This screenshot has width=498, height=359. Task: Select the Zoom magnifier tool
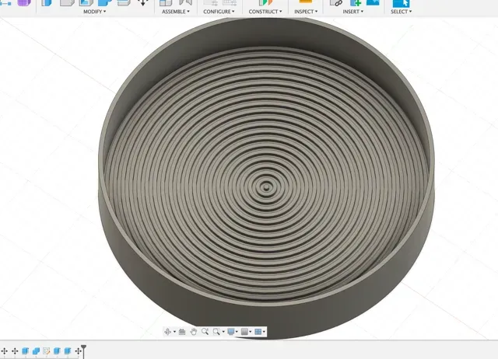tap(205, 331)
